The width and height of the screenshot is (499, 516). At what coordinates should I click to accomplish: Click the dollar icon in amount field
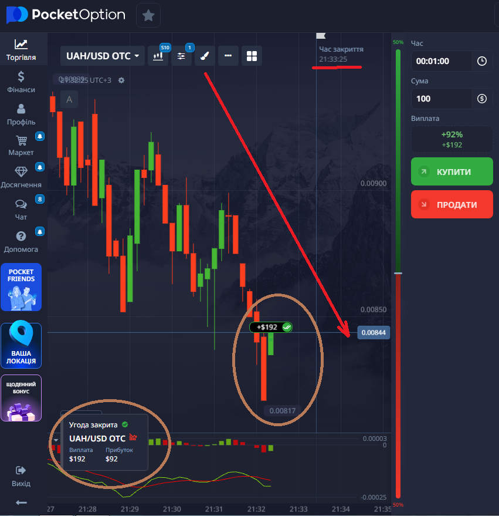click(x=482, y=99)
